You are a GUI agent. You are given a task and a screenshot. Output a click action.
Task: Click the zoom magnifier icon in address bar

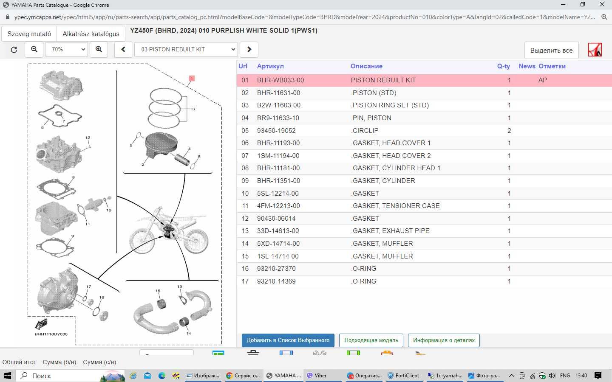(x=604, y=17)
